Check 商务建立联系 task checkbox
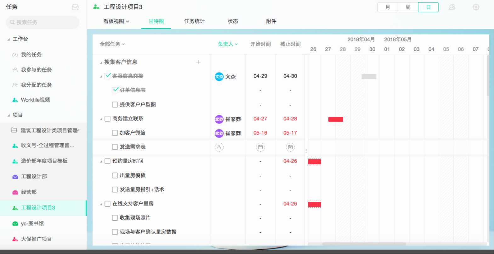Screen dimensions: 494x254 pyautogui.click(x=108, y=119)
